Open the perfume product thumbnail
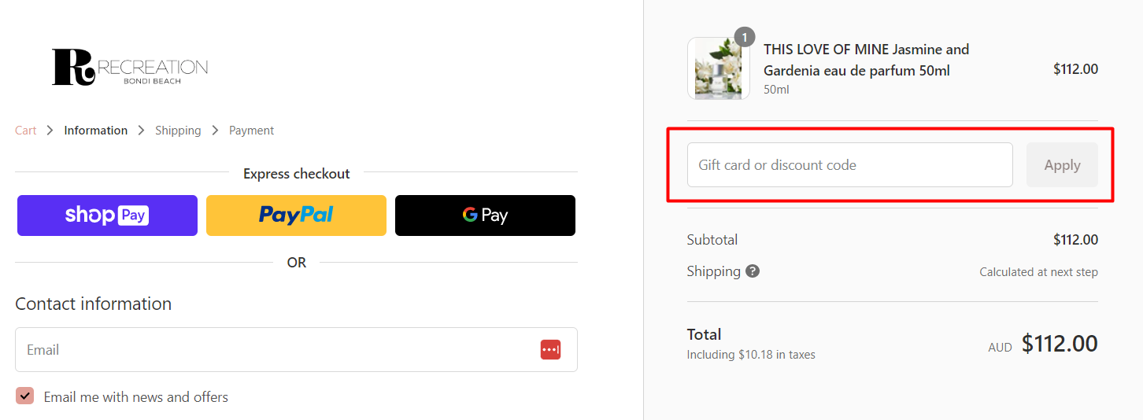The height and width of the screenshot is (420, 1143). pos(718,69)
